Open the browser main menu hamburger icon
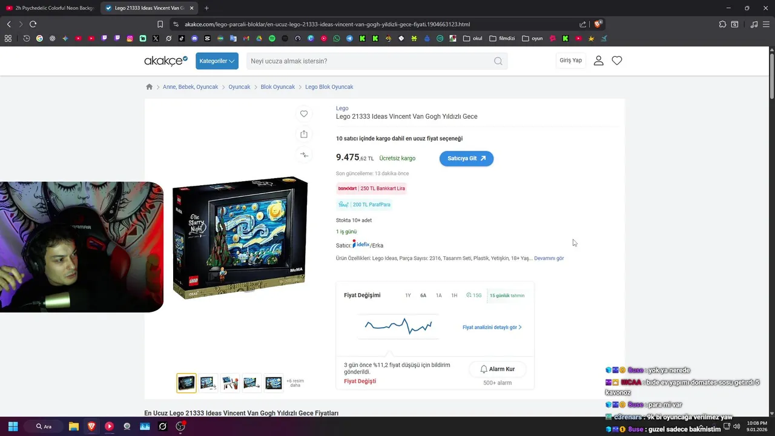 pyautogui.click(x=766, y=24)
